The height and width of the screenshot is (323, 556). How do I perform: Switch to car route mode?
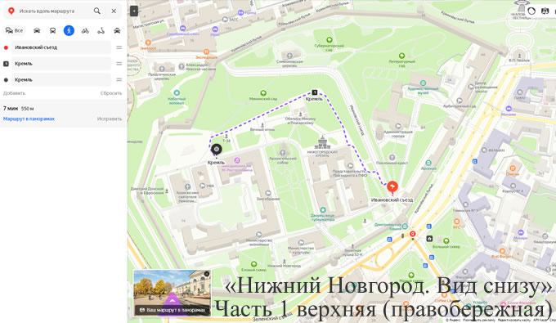click(x=37, y=30)
